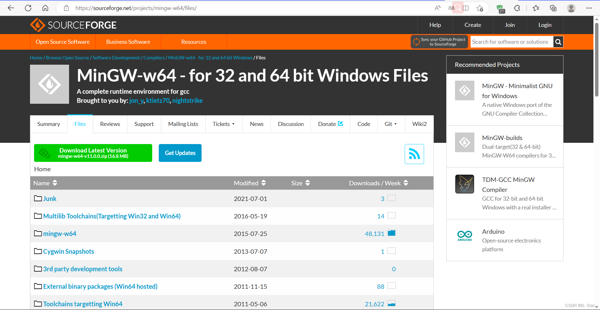Open the Discussion tab
This screenshot has height=310, width=600.
[291, 124]
